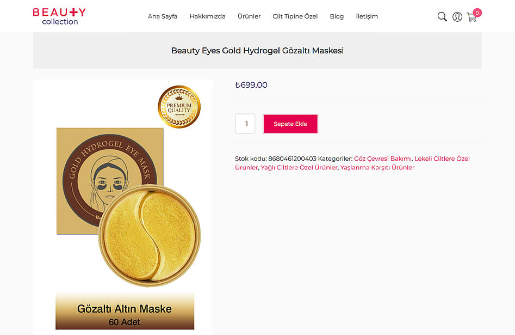Screen dimensions: 515x335
Task: Navigate to the Blog page
Action: pos(337,16)
